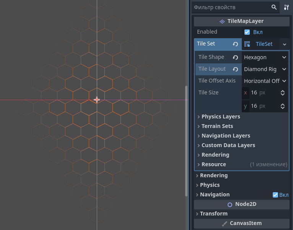Click the Tile Set property label
The width and height of the screenshot is (293, 230).
tap(206, 44)
